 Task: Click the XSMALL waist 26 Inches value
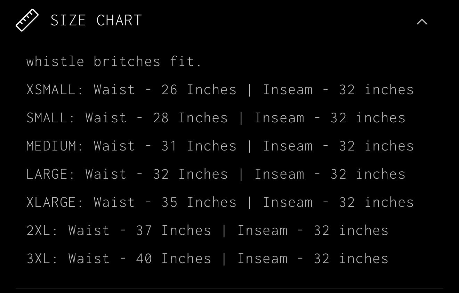coord(199,90)
